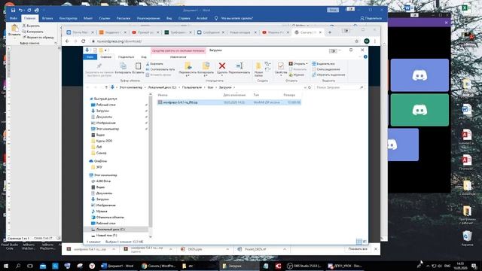Image resolution: width=482 pixels, height=271 pixels.
Task: Click the bookmark star in Chrome address bar
Action: pos(356,41)
